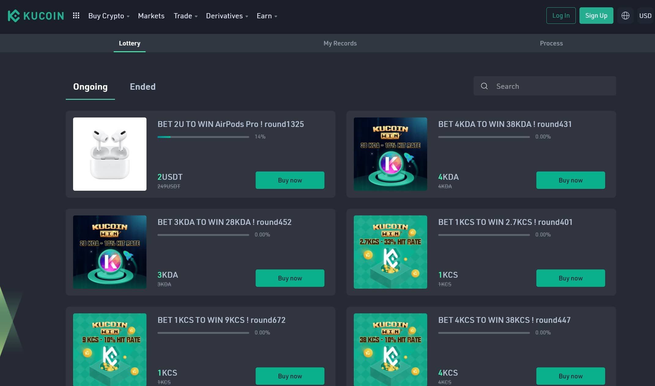The height and width of the screenshot is (386, 655).
Task: Switch to the My Records tab
Action: click(x=340, y=43)
